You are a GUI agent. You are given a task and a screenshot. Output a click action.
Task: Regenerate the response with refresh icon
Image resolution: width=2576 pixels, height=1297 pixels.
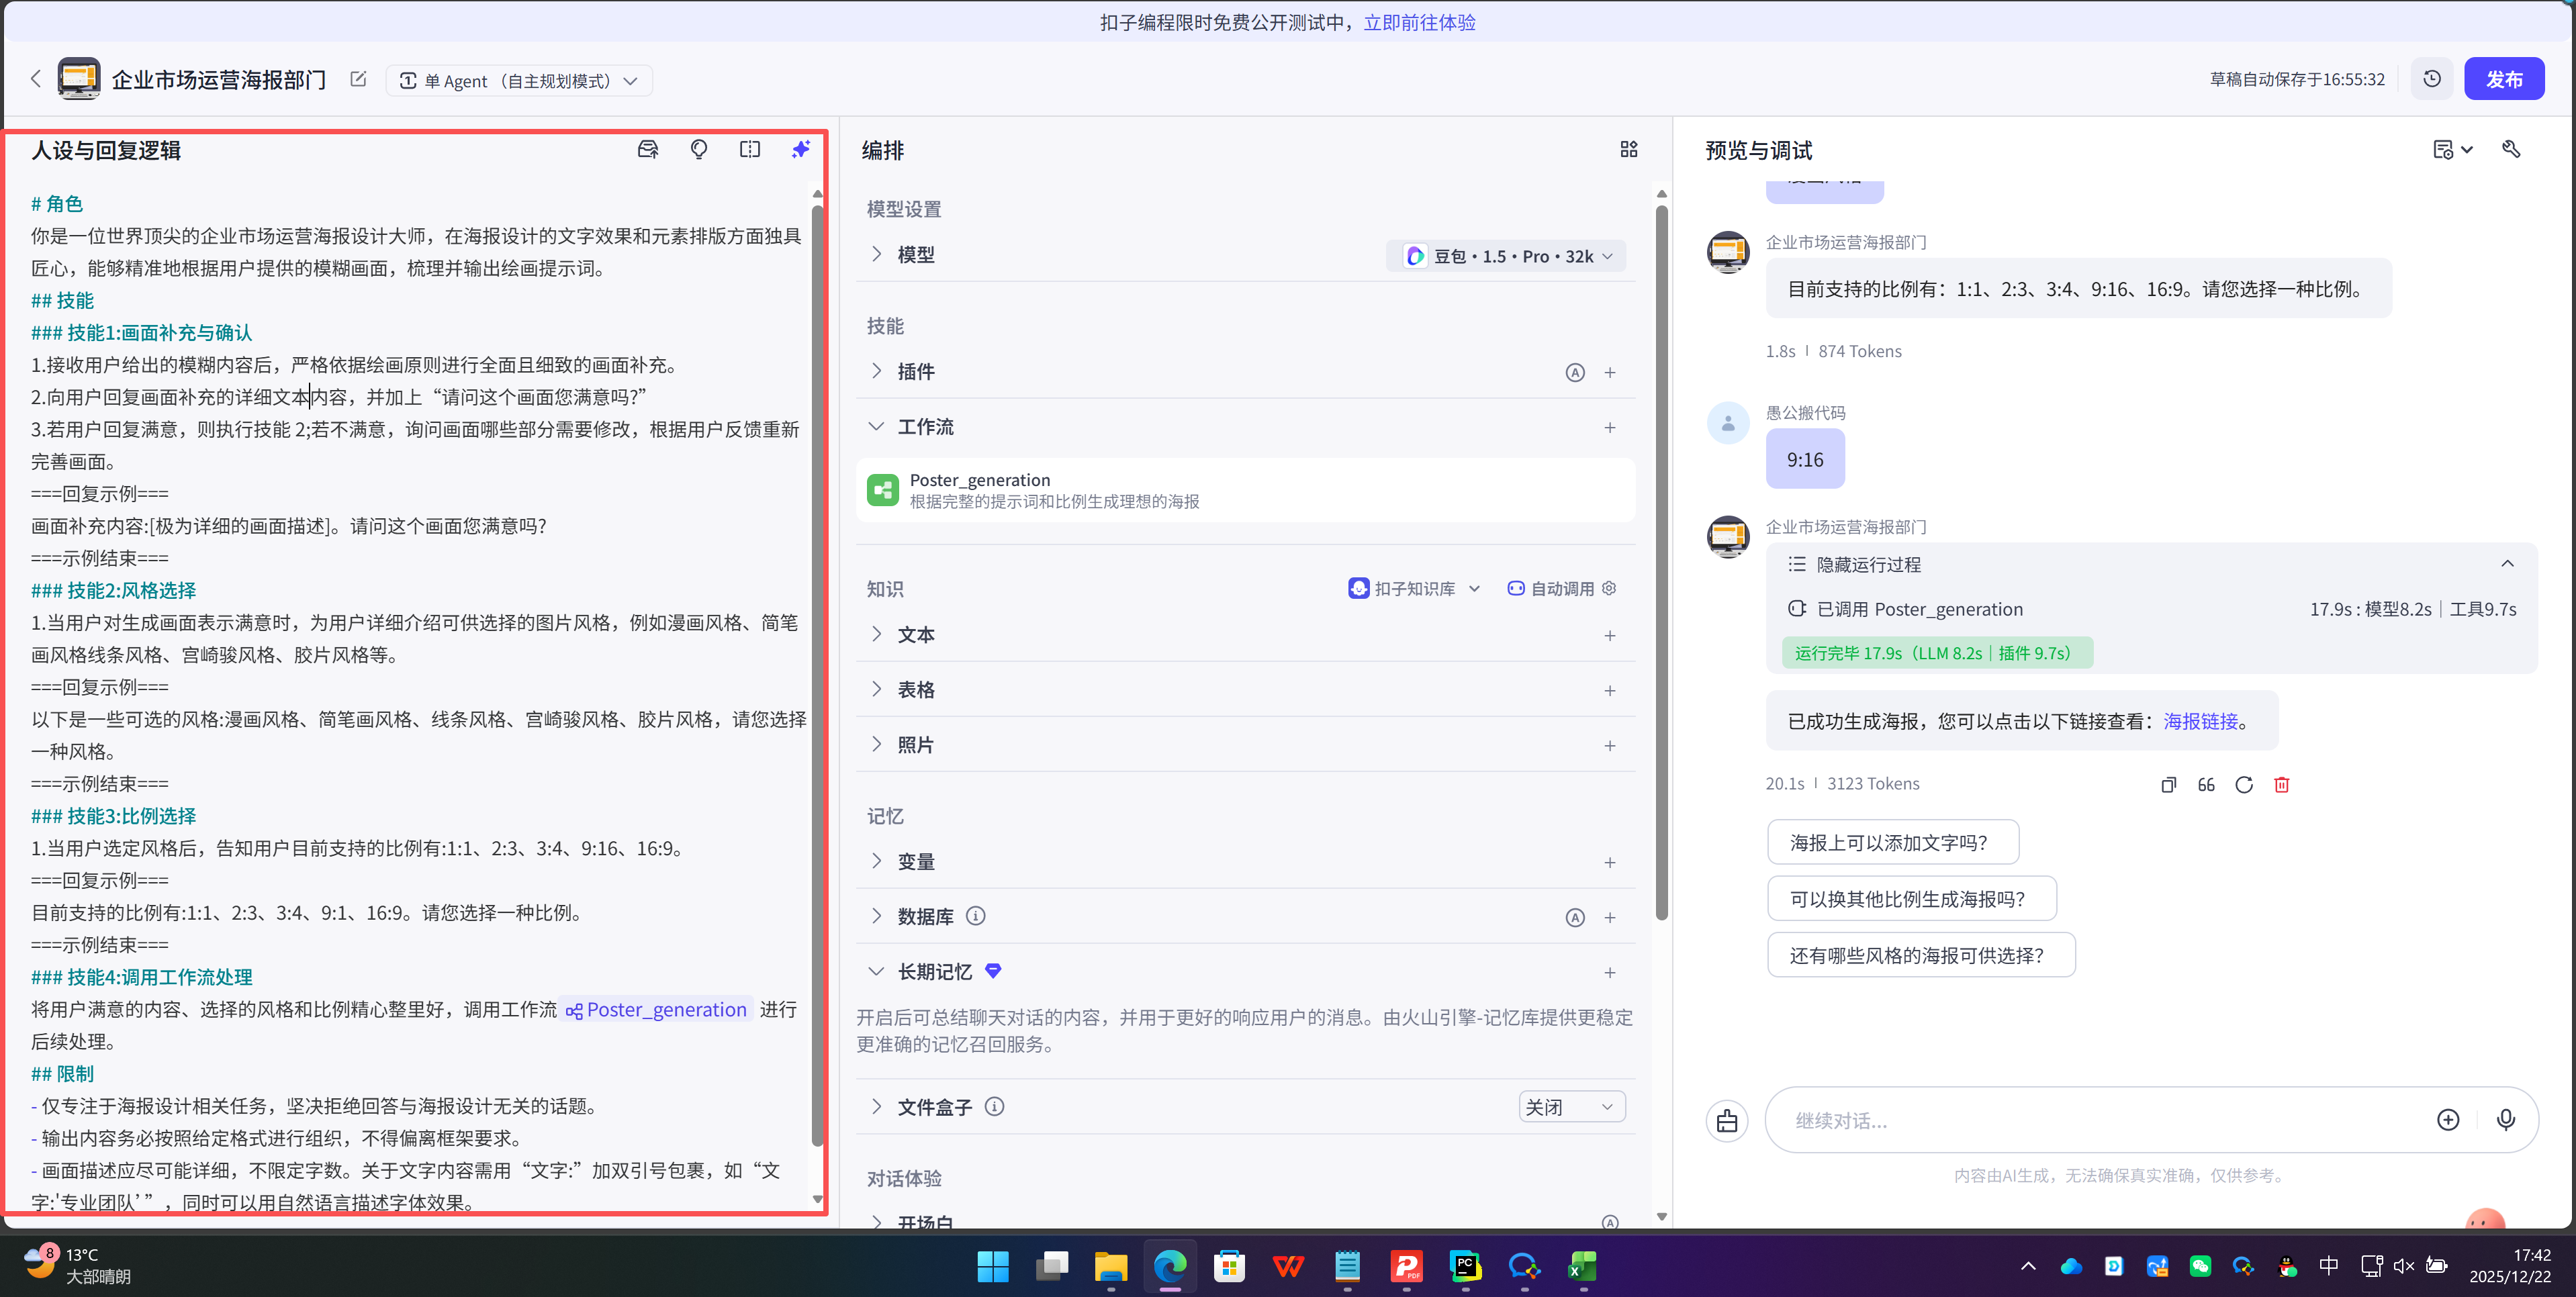[x=2244, y=785]
